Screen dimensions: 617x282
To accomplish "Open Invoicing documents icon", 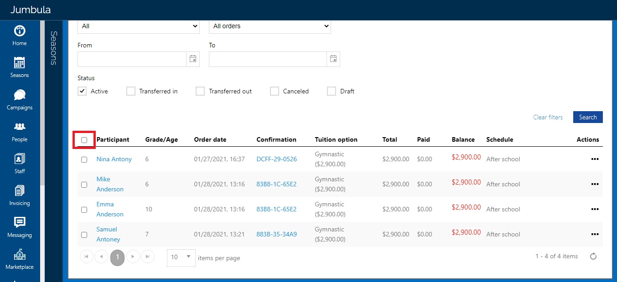I will (20, 190).
